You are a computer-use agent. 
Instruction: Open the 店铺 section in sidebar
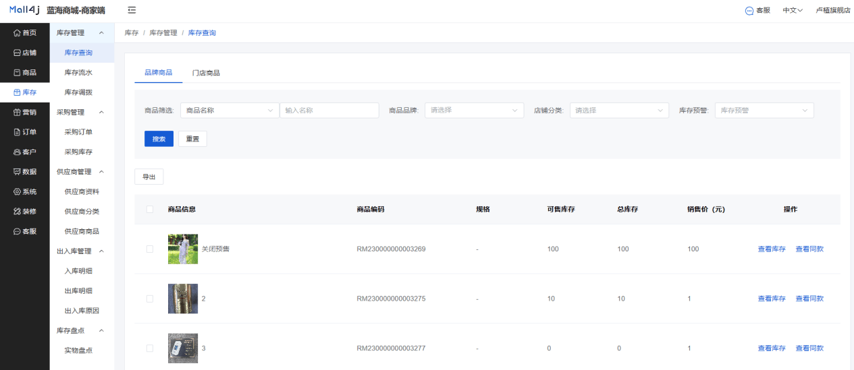point(25,53)
